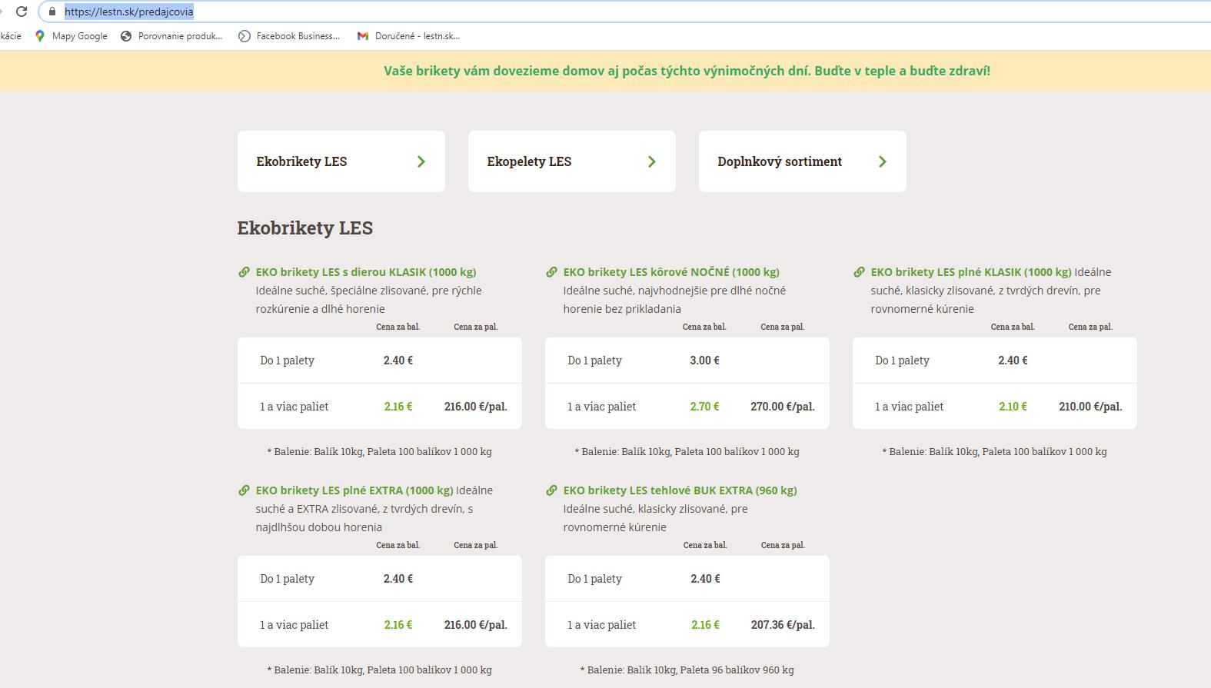This screenshot has width=1211, height=688.
Task: Open EKO brikety LES s dierou KLASIK link
Action: [366, 272]
